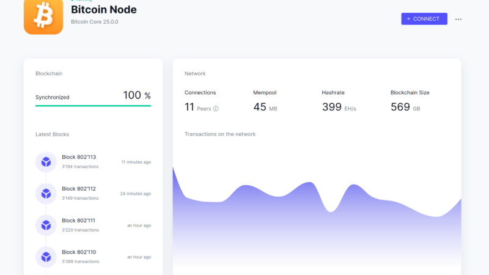
Task: Click the cube icon for Block 802'113
Action: pyautogui.click(x=46, y=162)
